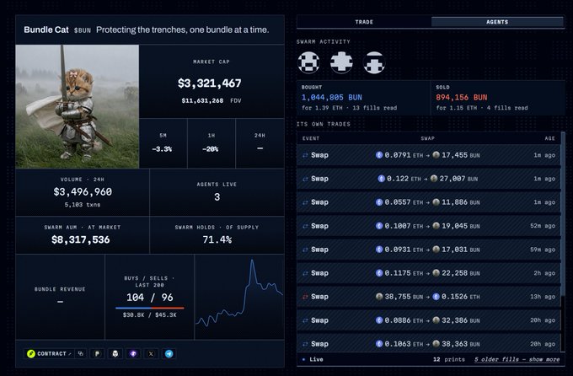Click BUN token icon beside 38,755 BUN
This screenshot has width=573, height=376.
(x=379, y=297)
